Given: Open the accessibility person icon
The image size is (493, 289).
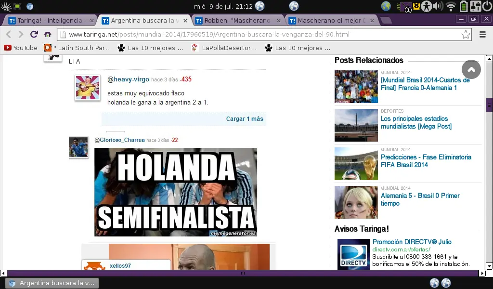Looking at the screenshot, I should click(x=427, y=6).
